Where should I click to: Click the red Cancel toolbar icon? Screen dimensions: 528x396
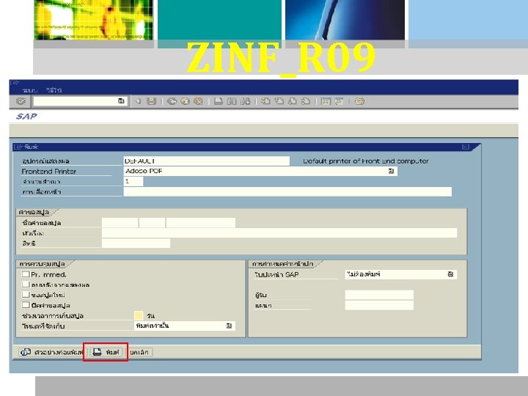click(x=198, y=101)
